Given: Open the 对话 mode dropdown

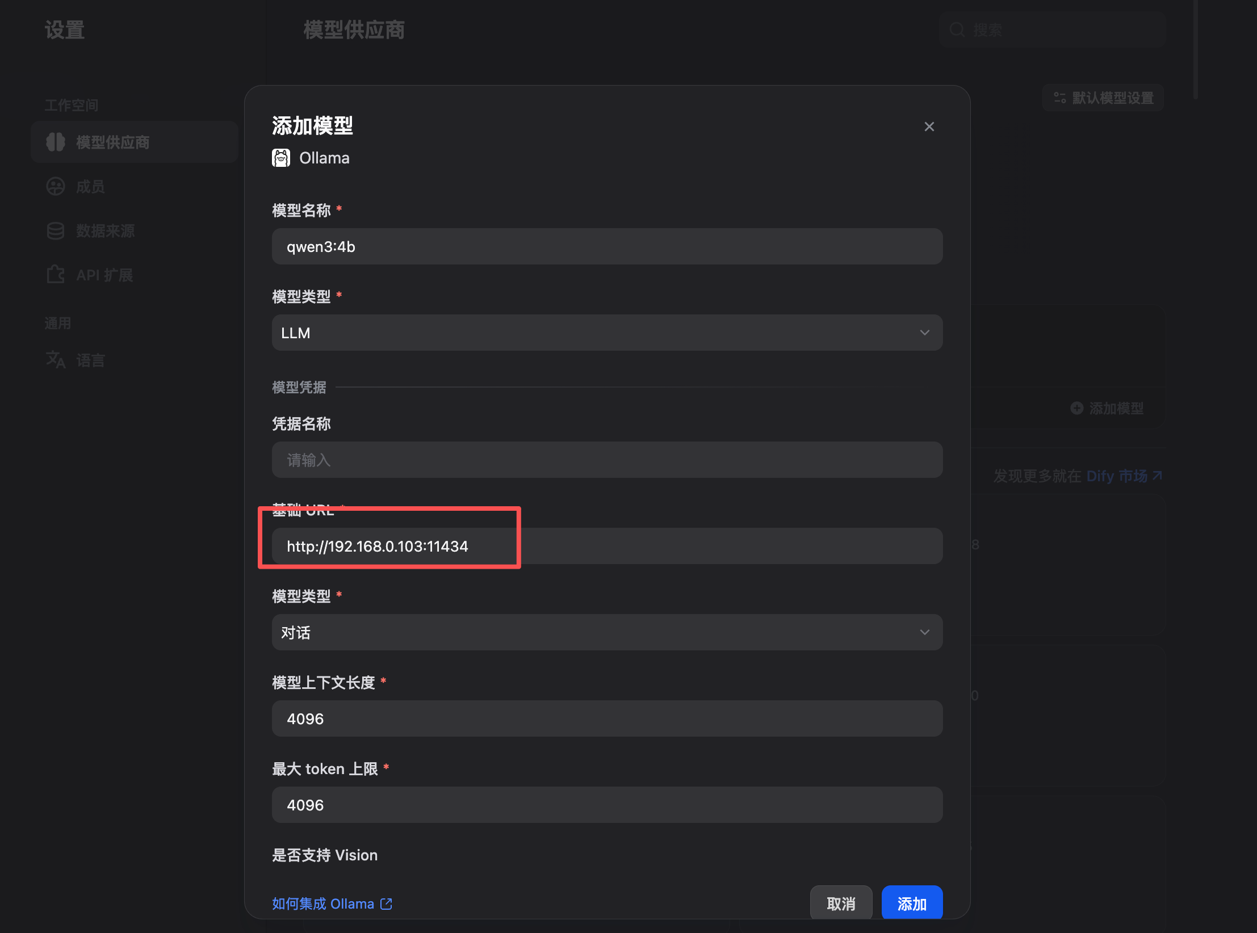Looking at the screenshot, I should pos(606,632).
